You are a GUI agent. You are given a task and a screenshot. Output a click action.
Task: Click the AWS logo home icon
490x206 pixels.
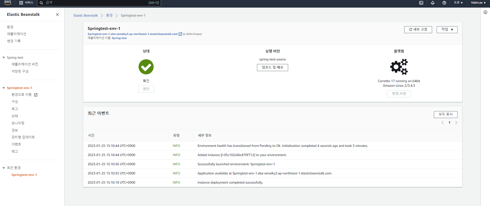[x=8, y=3]
